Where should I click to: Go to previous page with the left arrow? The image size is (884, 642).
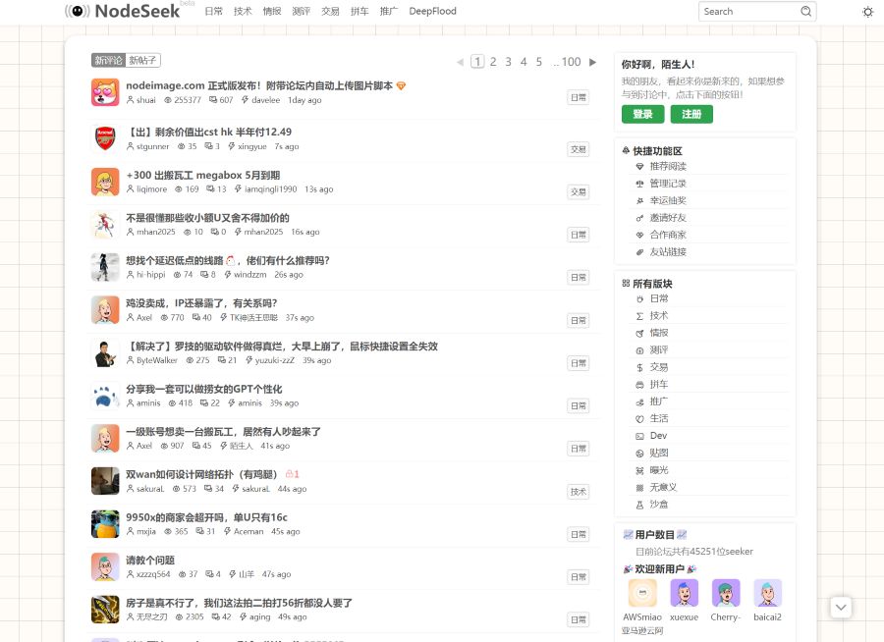click(x=460, y=62)
